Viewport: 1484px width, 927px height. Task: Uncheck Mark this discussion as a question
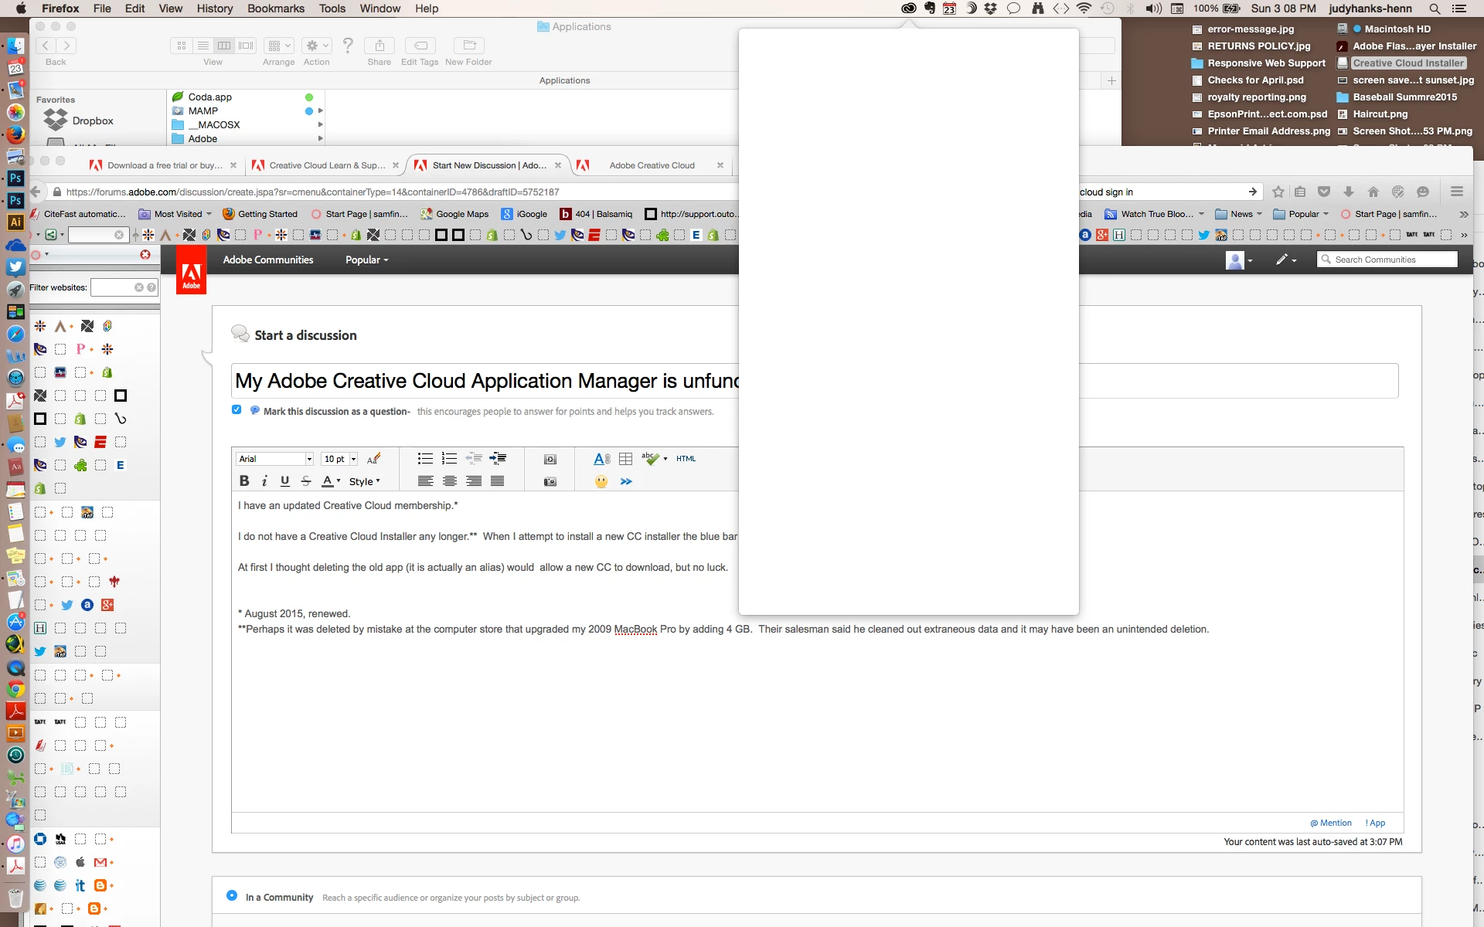coord(237,410)
